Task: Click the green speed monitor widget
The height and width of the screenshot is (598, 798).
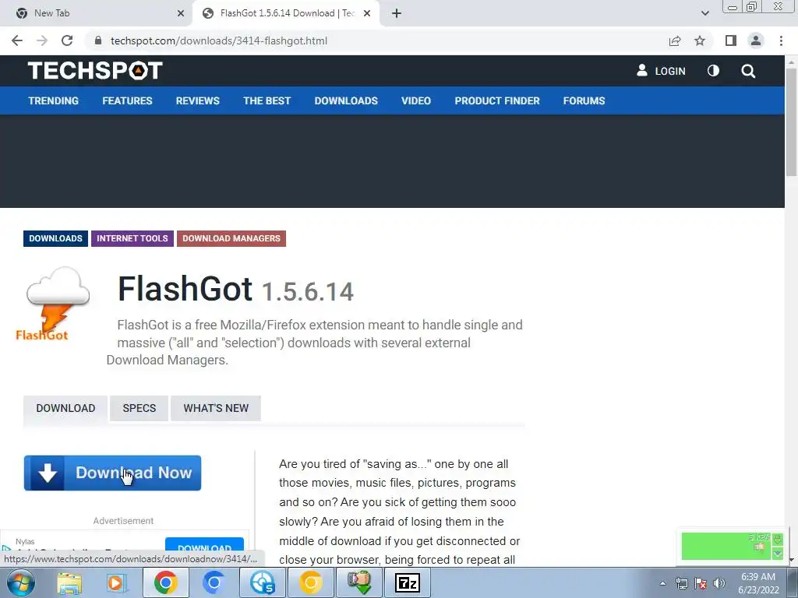Action: 732,546
